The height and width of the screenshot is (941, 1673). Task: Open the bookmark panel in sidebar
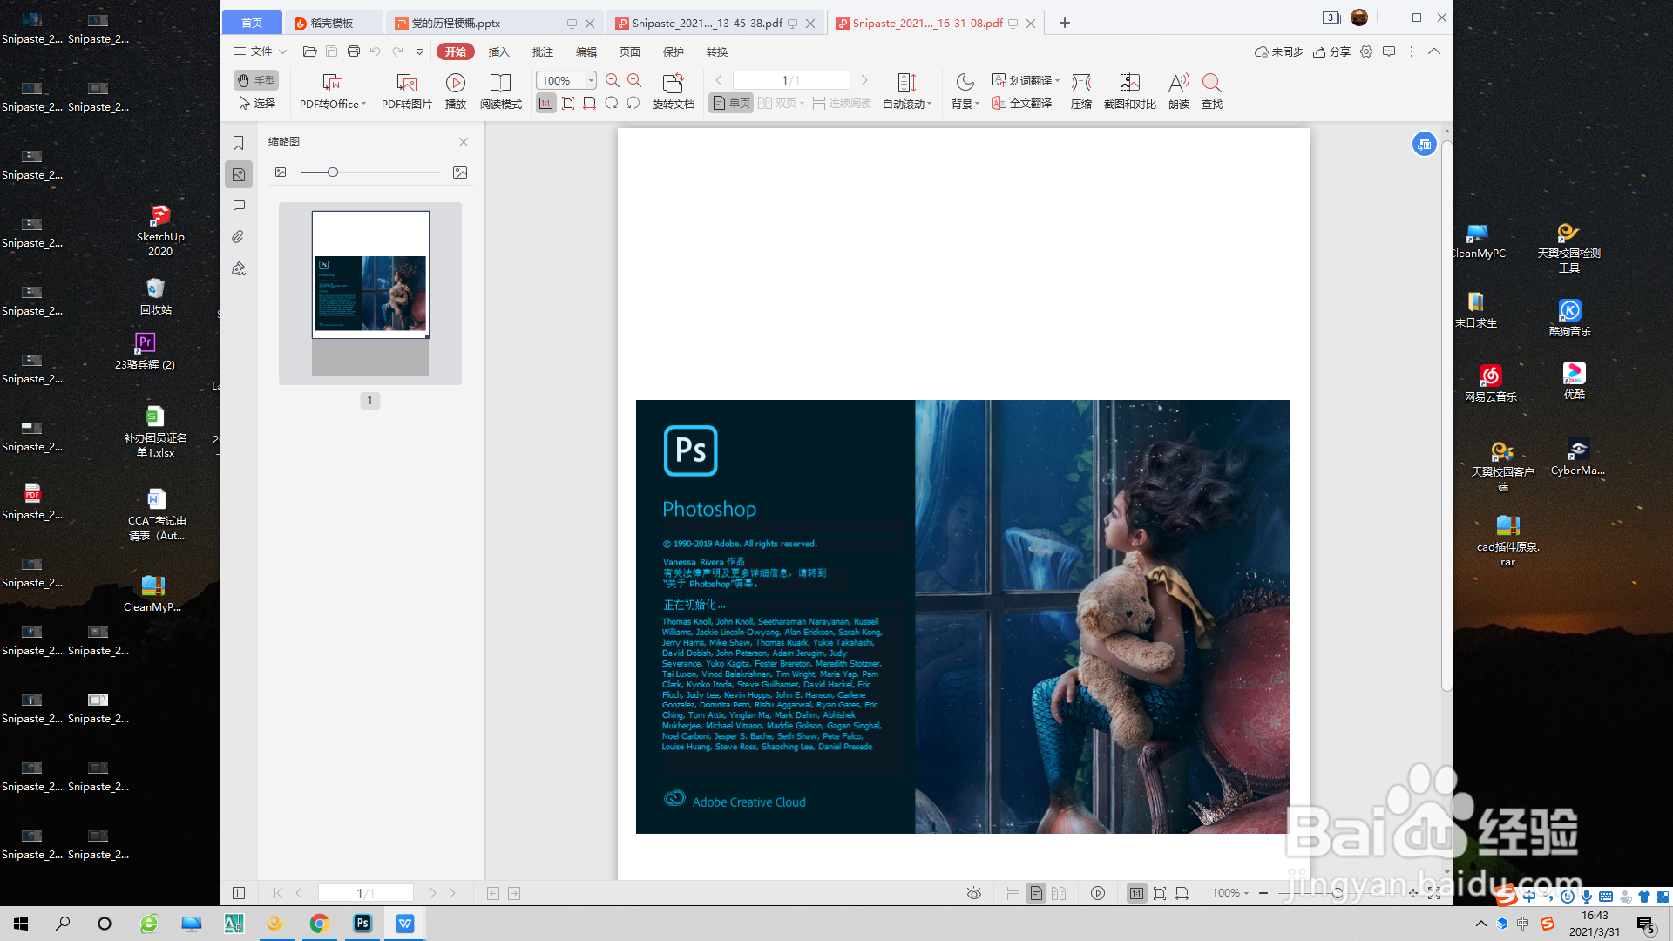(x=238, y=143)
